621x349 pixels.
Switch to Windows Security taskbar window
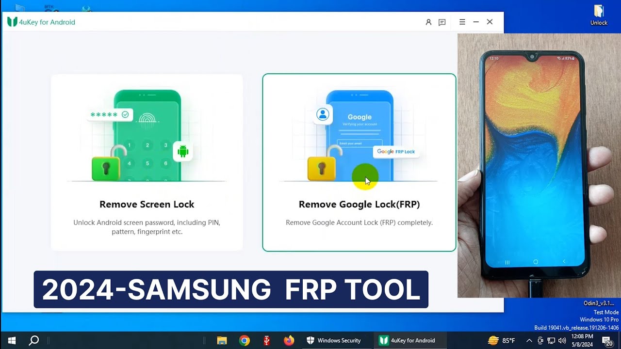point(334,340)
